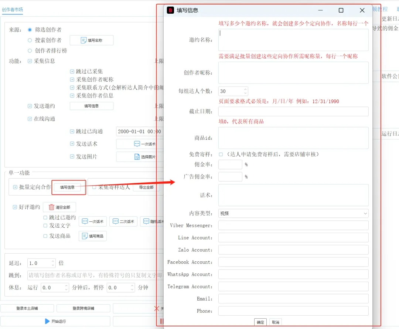Click the 登录本土店铺 button

27,308
